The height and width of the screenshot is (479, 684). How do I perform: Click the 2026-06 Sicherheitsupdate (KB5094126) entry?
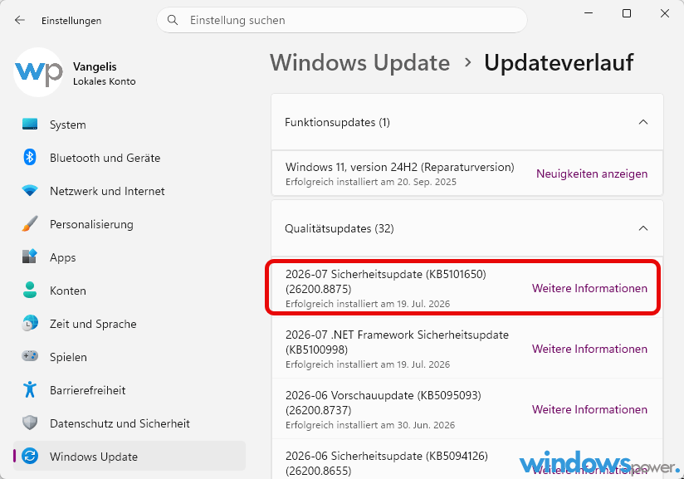tap(467, 459)
